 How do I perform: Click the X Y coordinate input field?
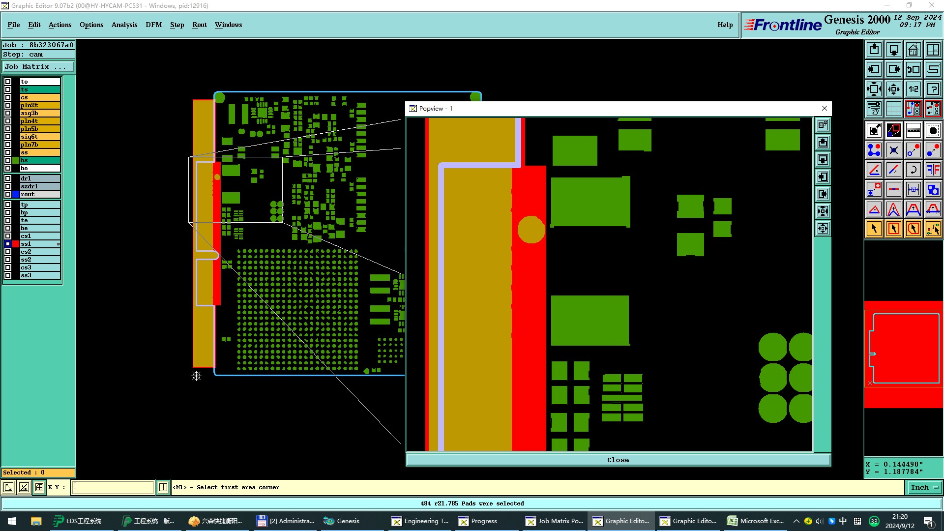point(113,487)
